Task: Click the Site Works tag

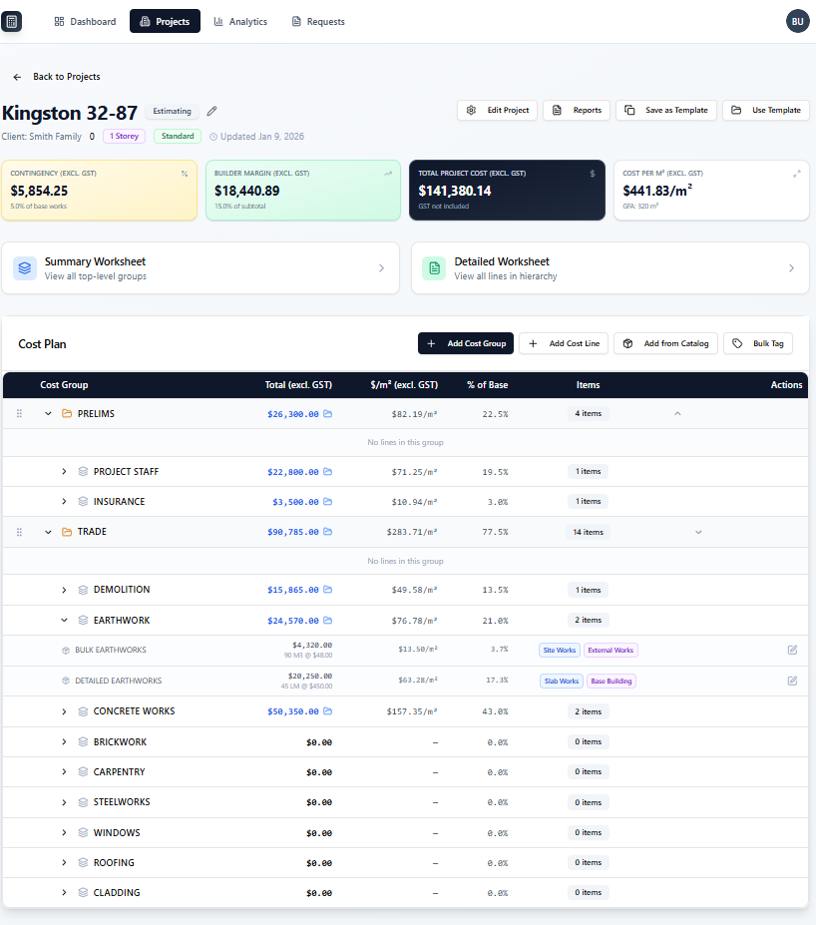Action: [x=560, y=651]
